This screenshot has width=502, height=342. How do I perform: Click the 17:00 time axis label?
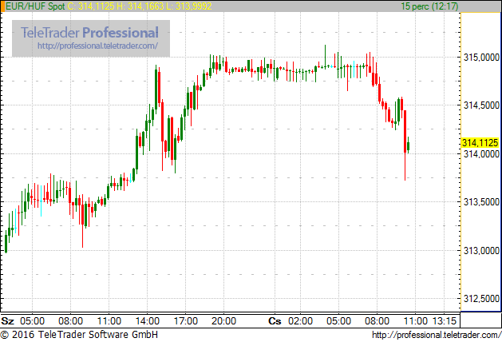(186, 321)
